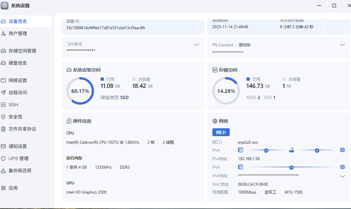Click the 安全性 shield icon
The height and width of the screenshot is (209, 351).
click(3, 117)
